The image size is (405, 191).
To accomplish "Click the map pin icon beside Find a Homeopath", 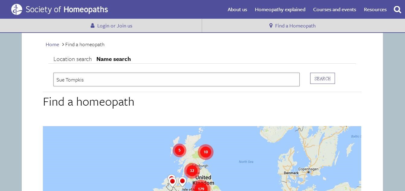I will click(271, 26).
